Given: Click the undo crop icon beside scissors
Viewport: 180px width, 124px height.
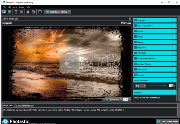Looking at the screenshot, I should [33, 12].
